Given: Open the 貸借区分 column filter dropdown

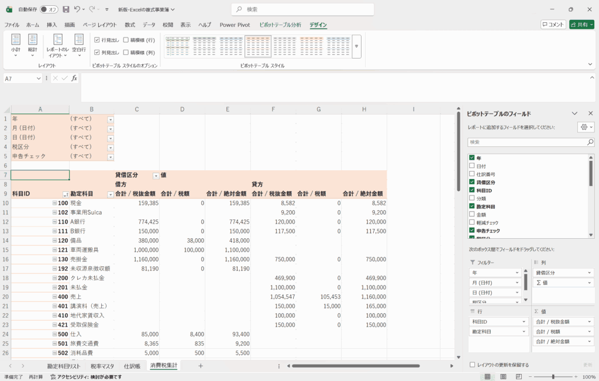Looking at the screenshot, I should point(156,176).
